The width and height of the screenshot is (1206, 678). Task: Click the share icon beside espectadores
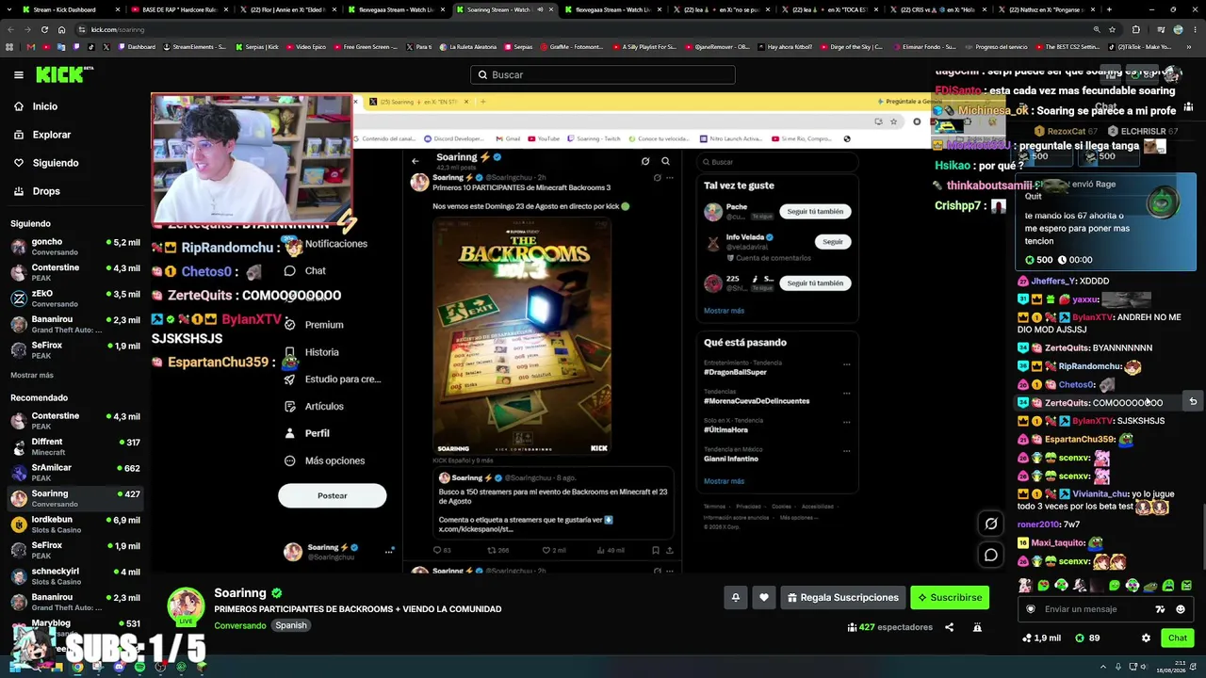949,627
